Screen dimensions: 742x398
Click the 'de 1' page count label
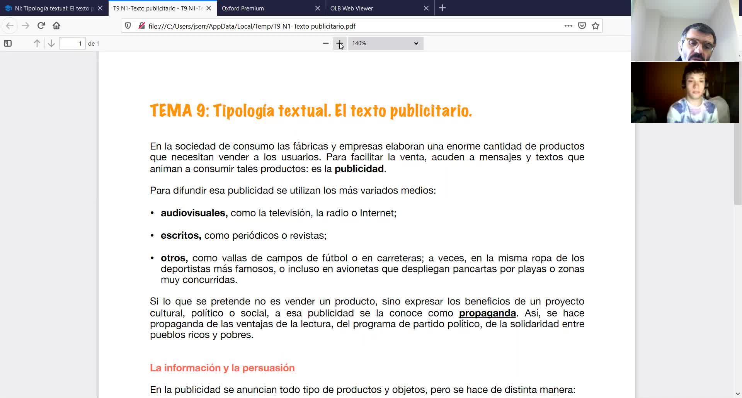94,44
